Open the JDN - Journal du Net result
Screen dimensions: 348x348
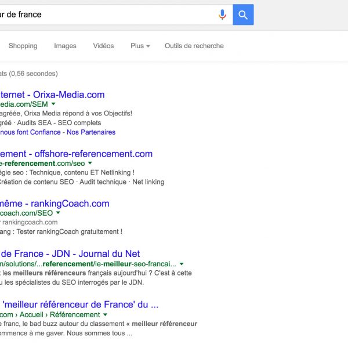pyautogui.click(x=70, y=253)
